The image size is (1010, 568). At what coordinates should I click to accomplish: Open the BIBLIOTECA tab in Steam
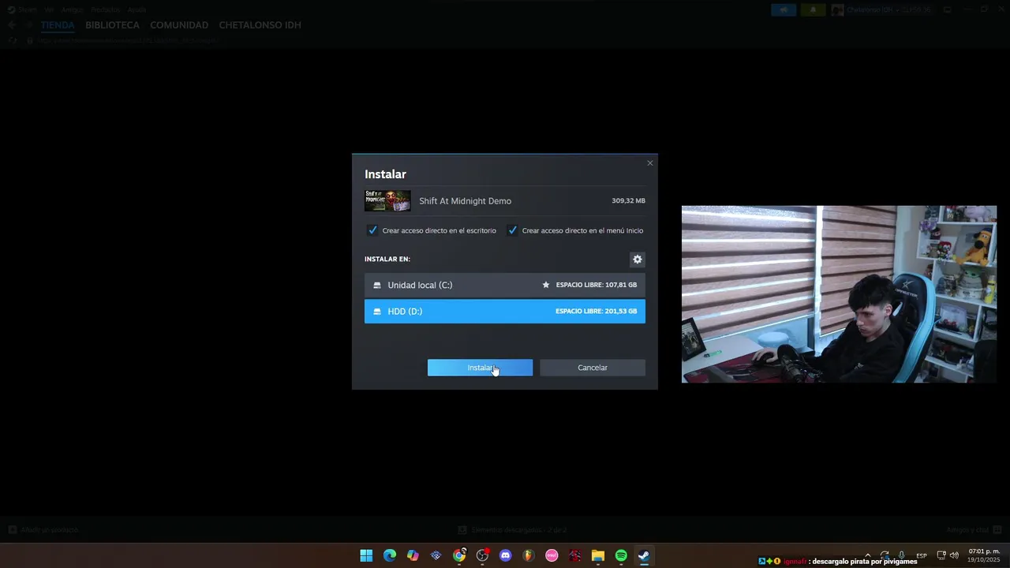point(112,25)
